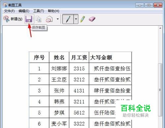Click the sequence number 2 cell

click(39, 80)
